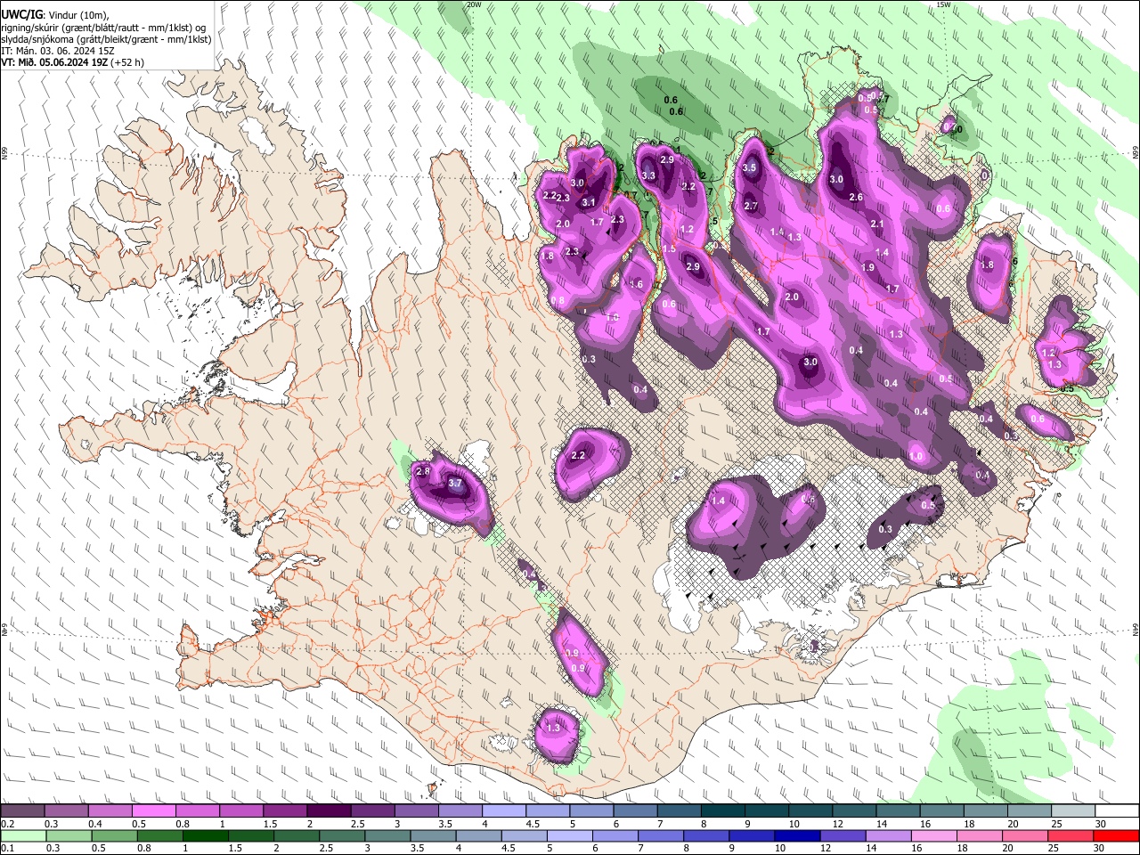
Task: Click the pale green 0.1–0.3 rain scale swatch
Action: click(22, 835)
